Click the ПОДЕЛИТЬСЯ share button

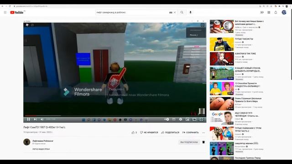(x=170, y=133)
